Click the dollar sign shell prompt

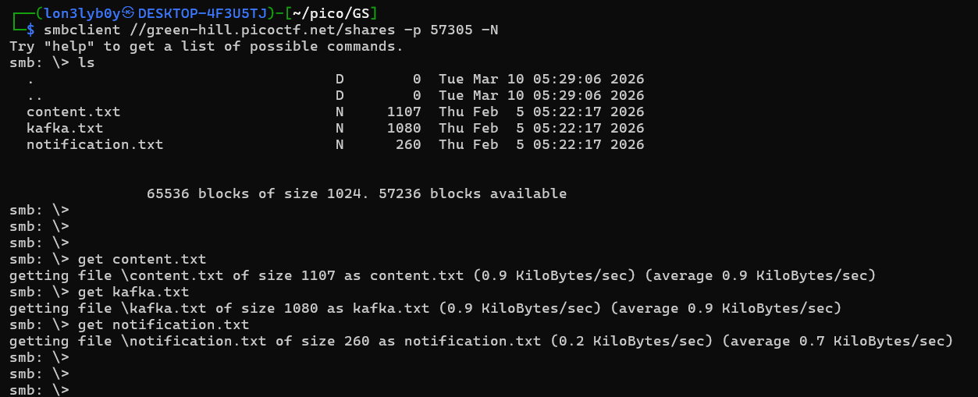point(30,30)
